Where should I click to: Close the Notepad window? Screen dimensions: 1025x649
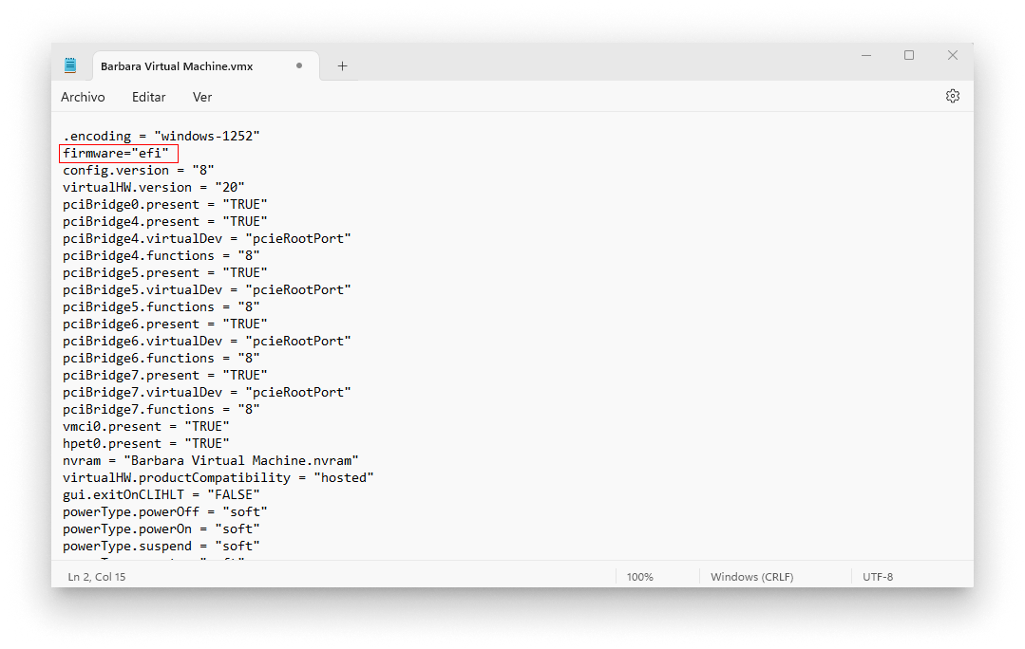tap(952, 56)
